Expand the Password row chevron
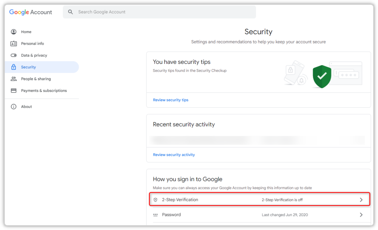This screenshot has width=378, height=230. click(361, 215)
